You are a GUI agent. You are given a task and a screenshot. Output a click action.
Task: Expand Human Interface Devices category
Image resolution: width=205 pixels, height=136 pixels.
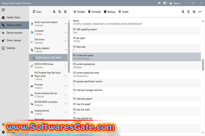[x=66, y=95]
